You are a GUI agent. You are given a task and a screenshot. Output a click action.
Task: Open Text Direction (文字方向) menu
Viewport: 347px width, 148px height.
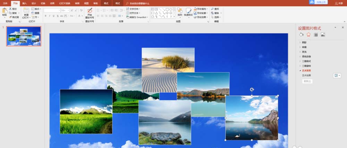pyautogui.click(x=133, y=9)
